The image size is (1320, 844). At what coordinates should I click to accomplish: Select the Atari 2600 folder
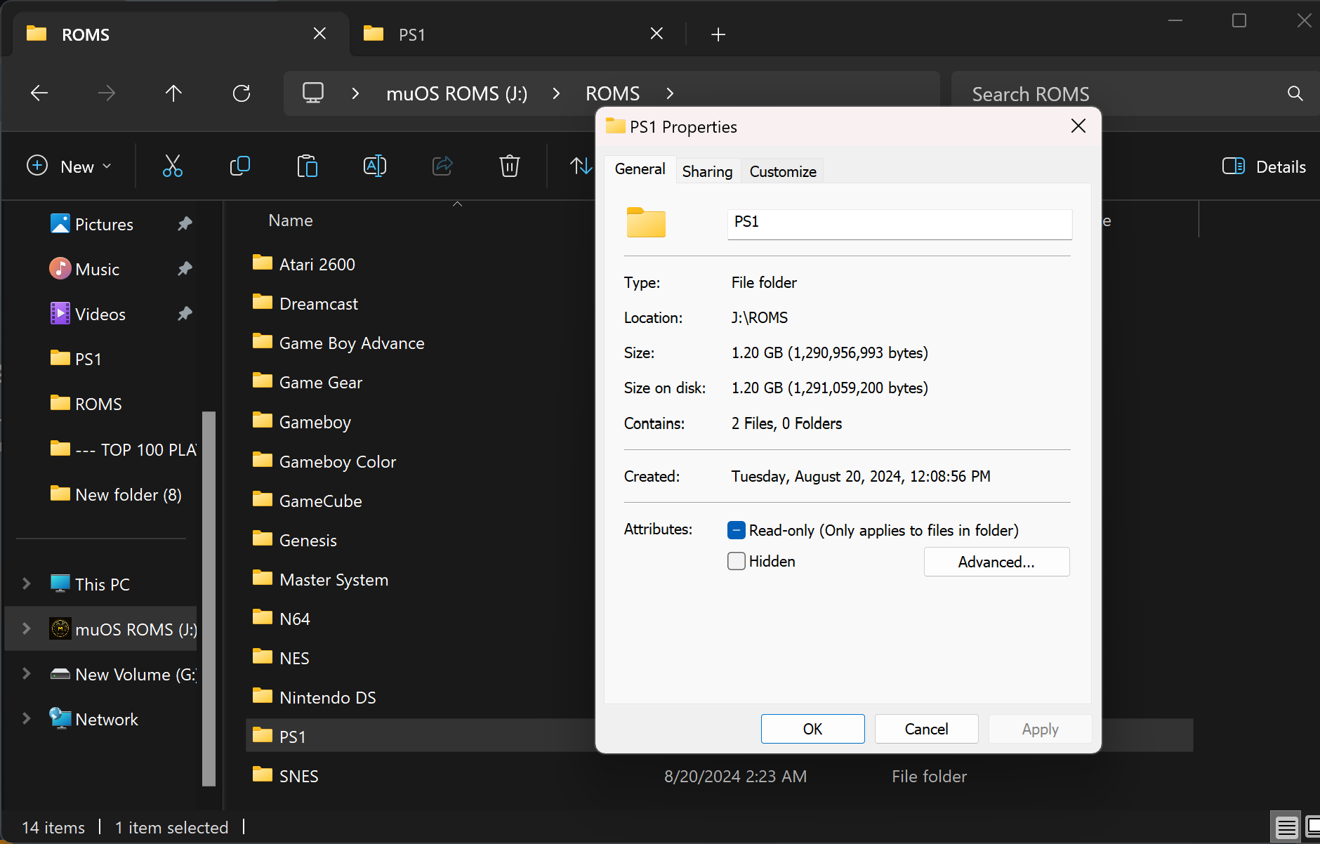click(x=304, y=264)
